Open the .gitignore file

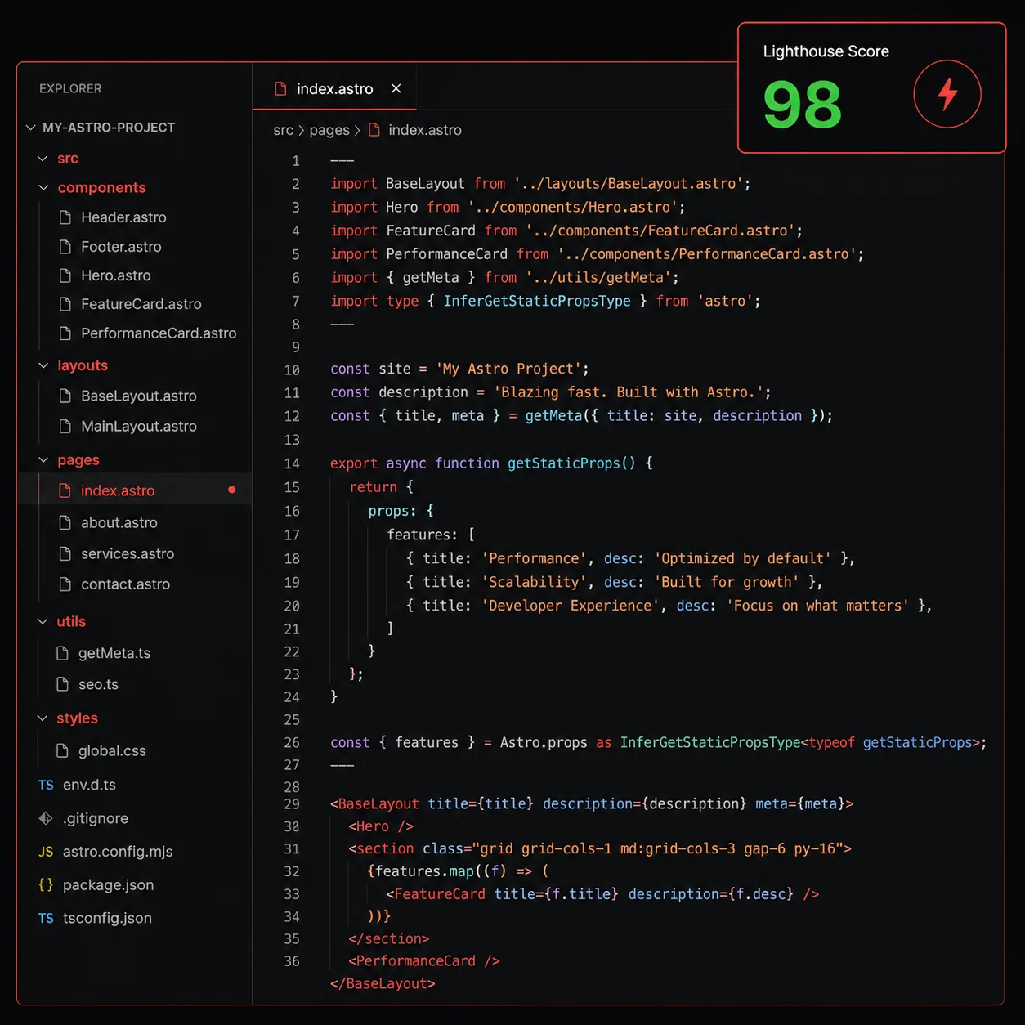(96, 818)
